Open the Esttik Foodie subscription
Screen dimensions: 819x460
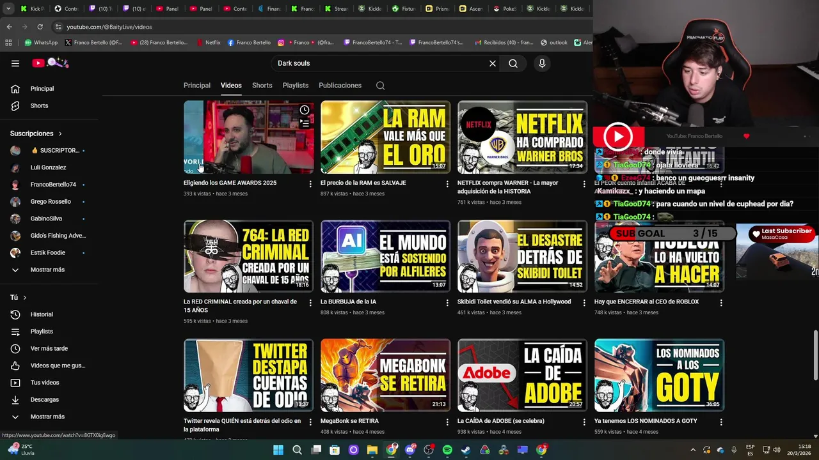pos(49,252)
